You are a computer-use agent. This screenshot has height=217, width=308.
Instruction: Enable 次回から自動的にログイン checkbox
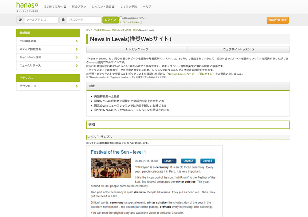click(x=121, y=17)
